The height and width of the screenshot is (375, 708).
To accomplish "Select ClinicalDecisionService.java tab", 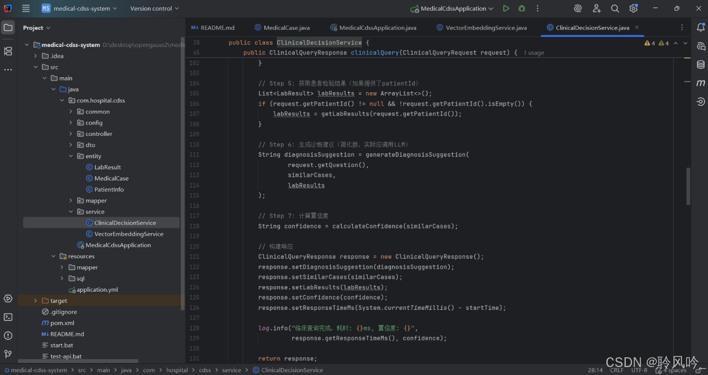I will (588, 28).
